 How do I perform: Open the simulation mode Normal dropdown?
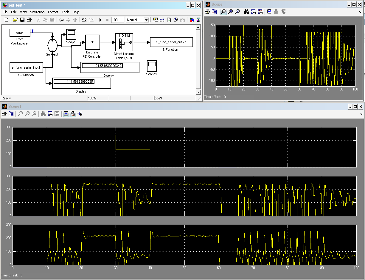pos(146,20)
